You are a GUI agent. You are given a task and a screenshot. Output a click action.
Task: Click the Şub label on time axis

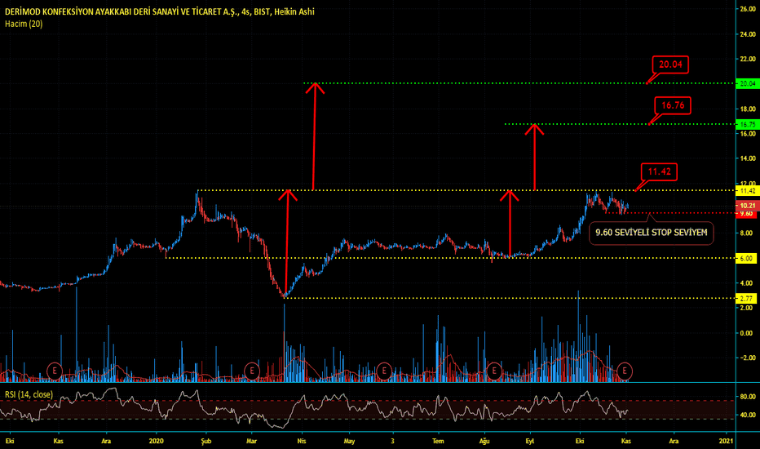tap(206, 441)
